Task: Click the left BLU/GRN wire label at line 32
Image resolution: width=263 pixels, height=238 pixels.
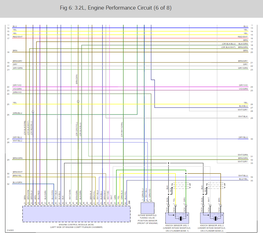Action: [x=17, y=182]
